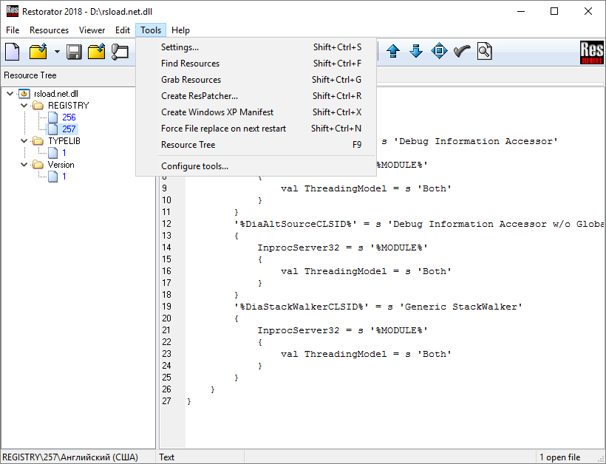
Task: Click the Restorator title bar app icon
Action: tap(13, 11)
